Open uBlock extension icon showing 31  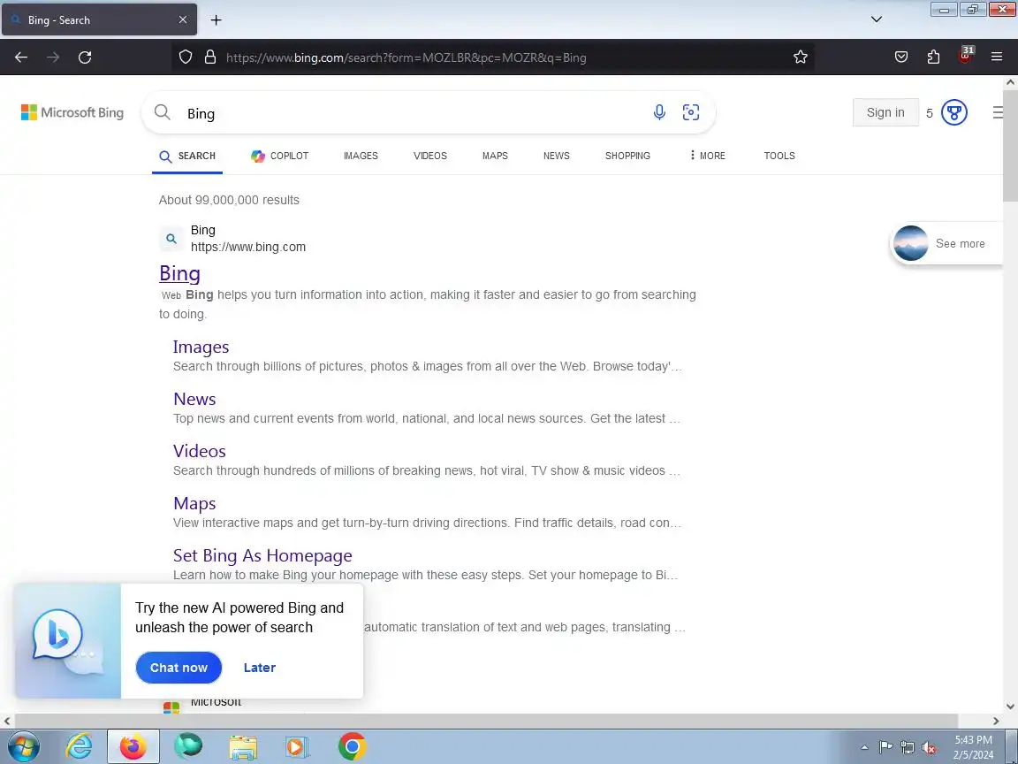click(x=965, y=55)
